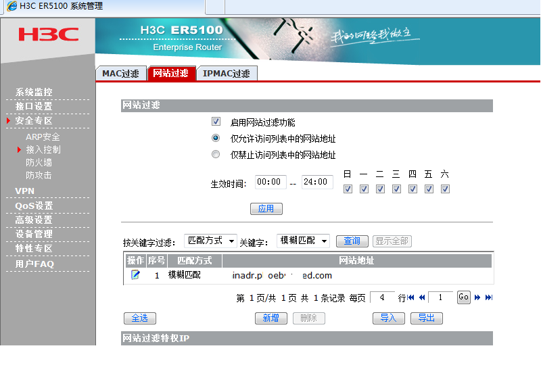Go to first page arrow icon

410,297
